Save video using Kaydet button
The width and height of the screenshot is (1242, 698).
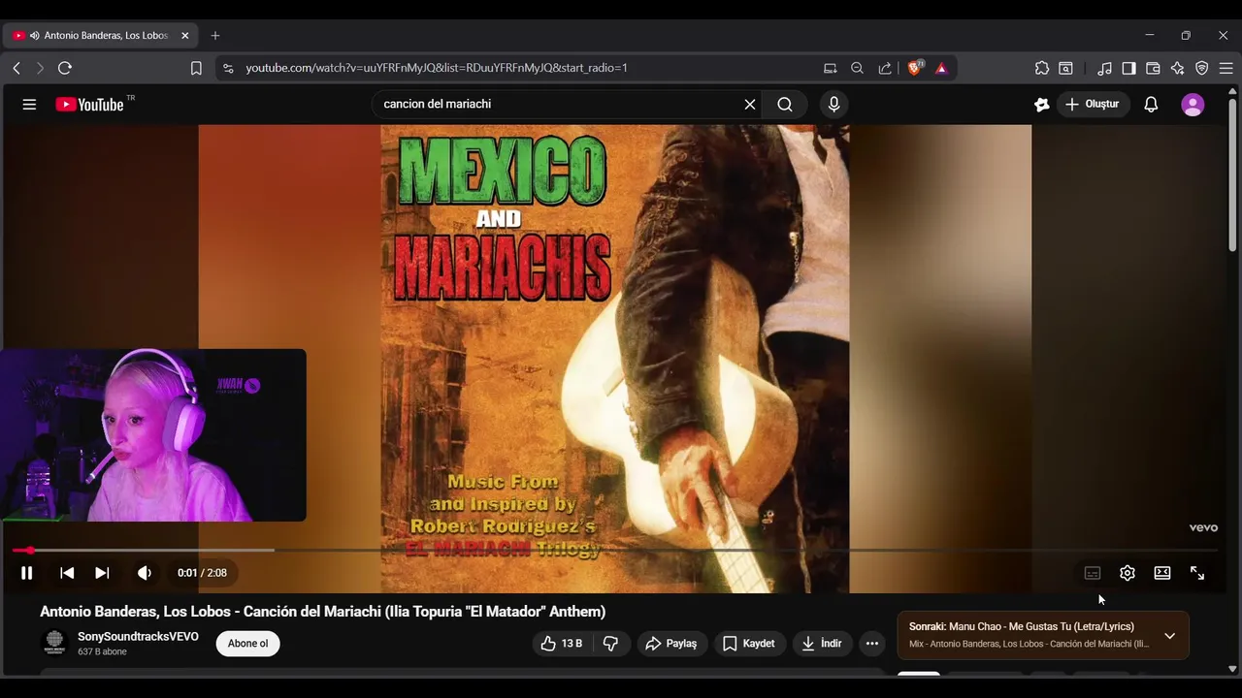(748, 644)
